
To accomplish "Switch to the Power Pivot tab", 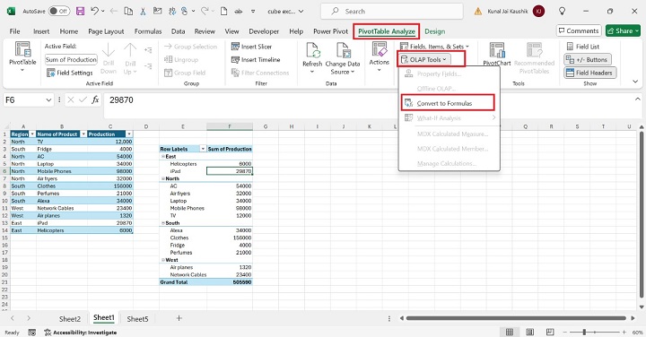I will pyautogui.click(x=330, y=31).
